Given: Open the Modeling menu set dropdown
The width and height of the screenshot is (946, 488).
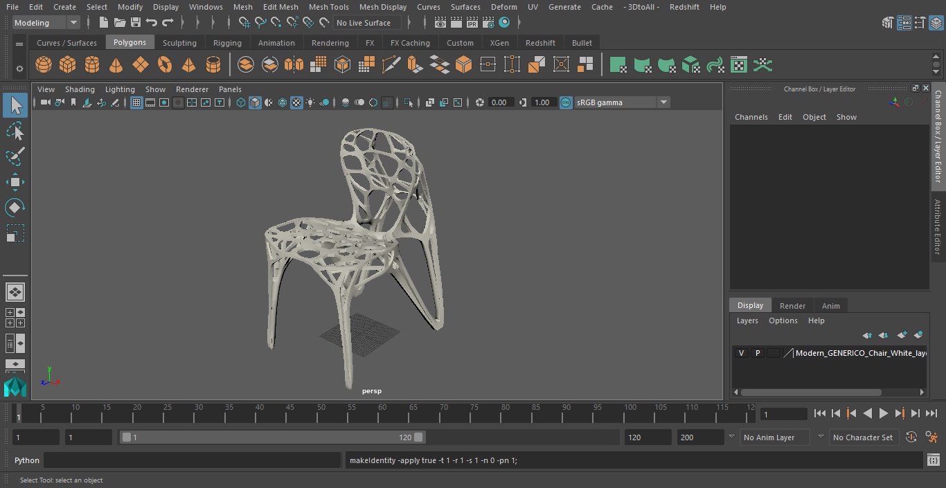Looking at the screenshot, I should [x=46, y=23].
